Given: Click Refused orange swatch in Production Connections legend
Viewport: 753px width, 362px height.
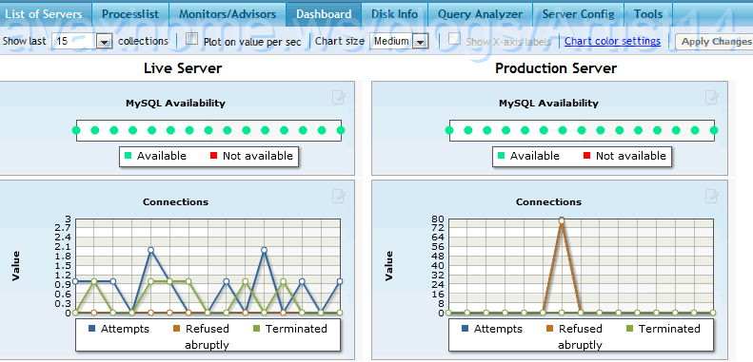Looking at the screenshot, I should pos(549,329).
